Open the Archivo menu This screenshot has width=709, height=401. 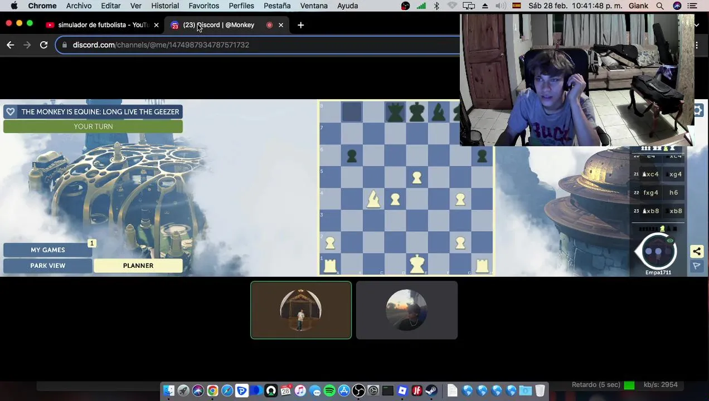[x=79, y=6]
